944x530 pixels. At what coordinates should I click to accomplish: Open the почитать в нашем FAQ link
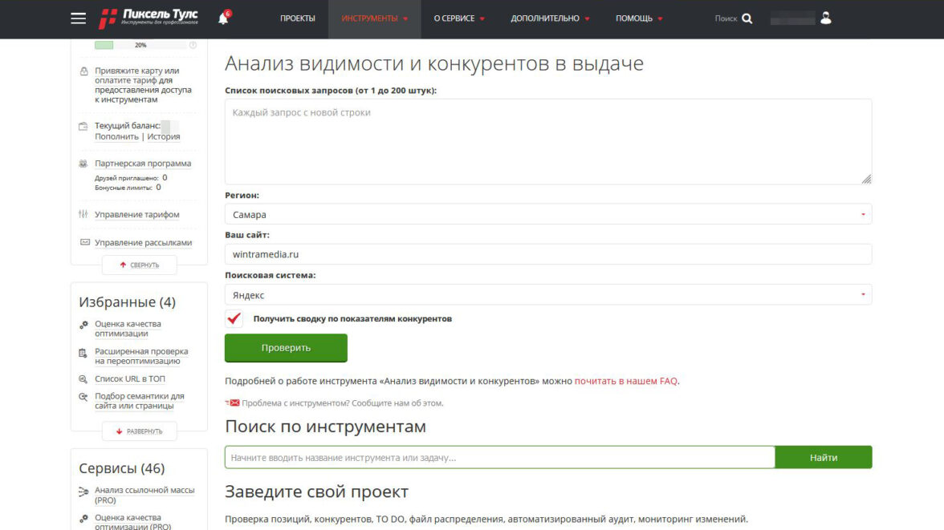click(x=625, y=381)
